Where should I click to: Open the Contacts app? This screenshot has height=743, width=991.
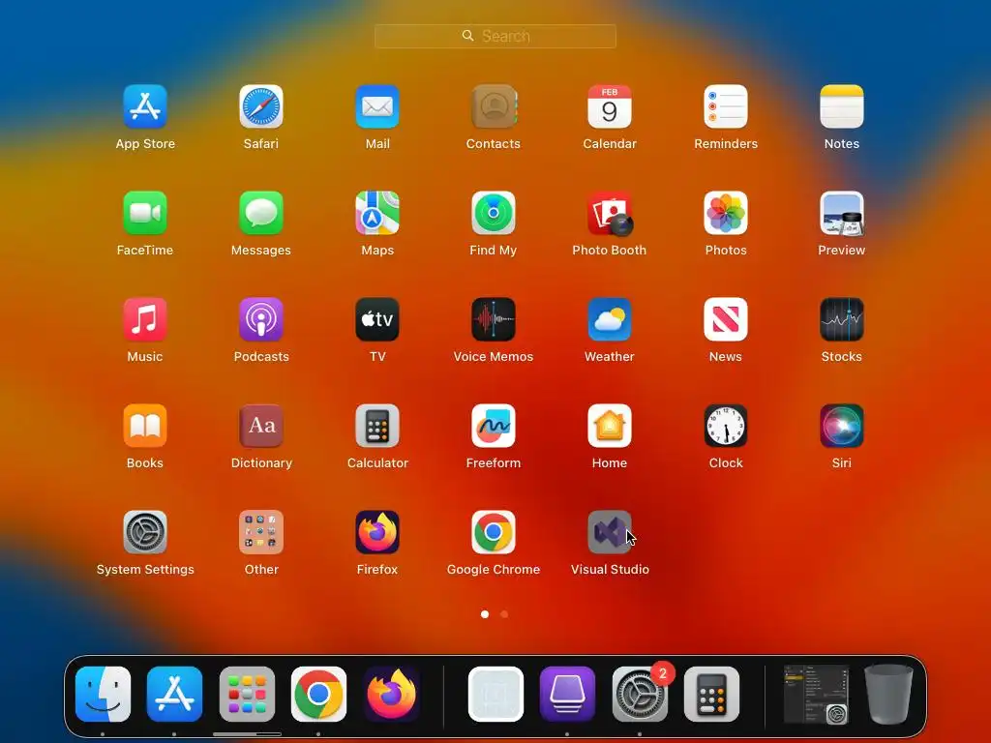click(494, 106)
